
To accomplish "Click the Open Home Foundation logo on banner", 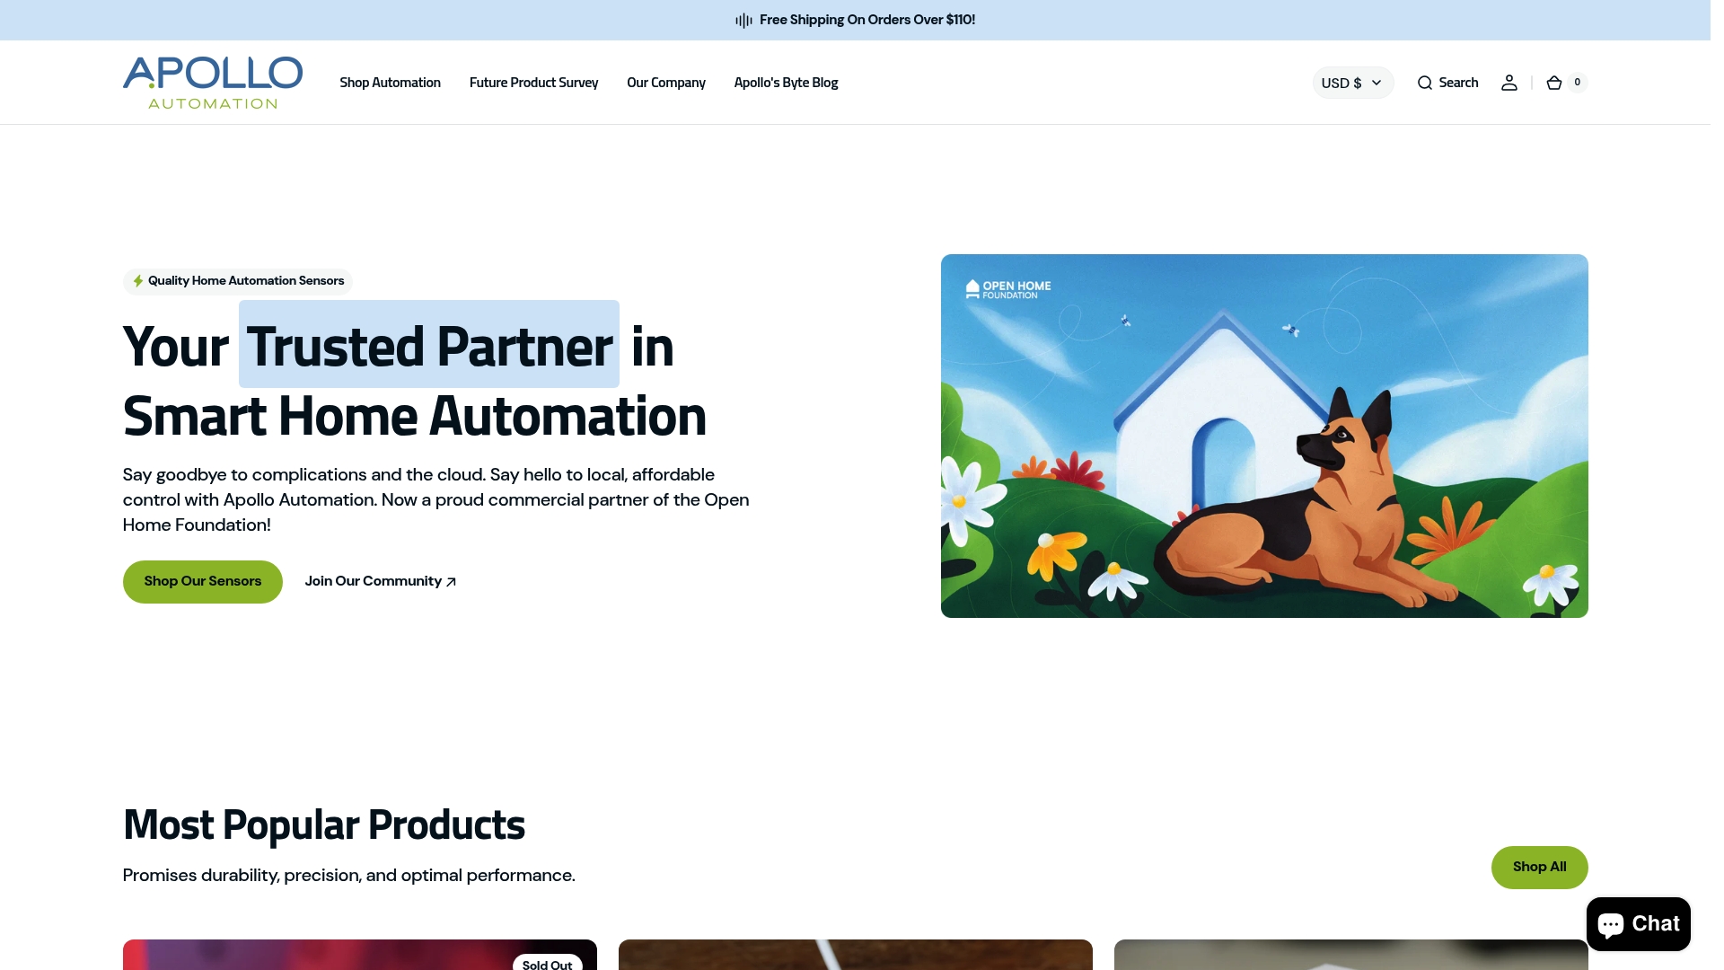I will point(1008,289).
